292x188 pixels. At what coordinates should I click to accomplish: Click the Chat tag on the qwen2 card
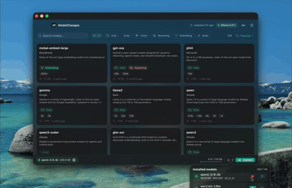coord(194,152)
